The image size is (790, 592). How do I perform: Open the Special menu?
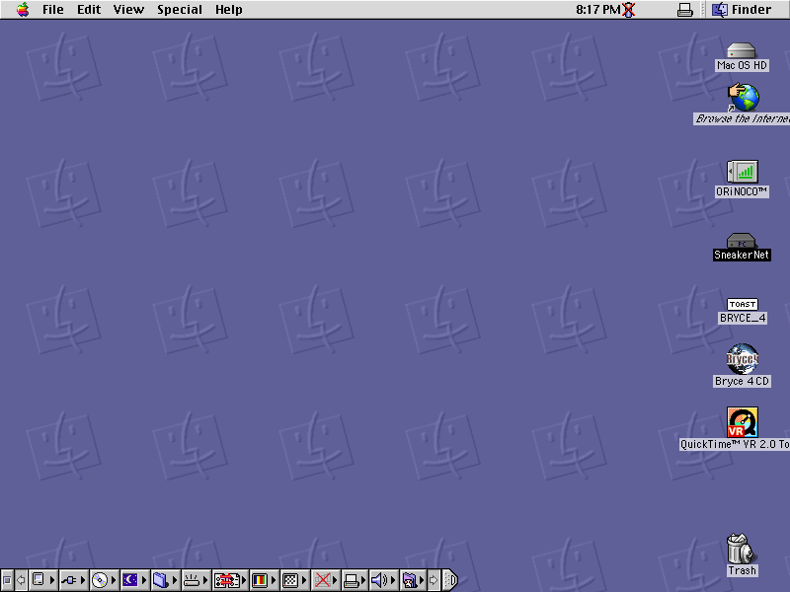(x=179, y=9)
